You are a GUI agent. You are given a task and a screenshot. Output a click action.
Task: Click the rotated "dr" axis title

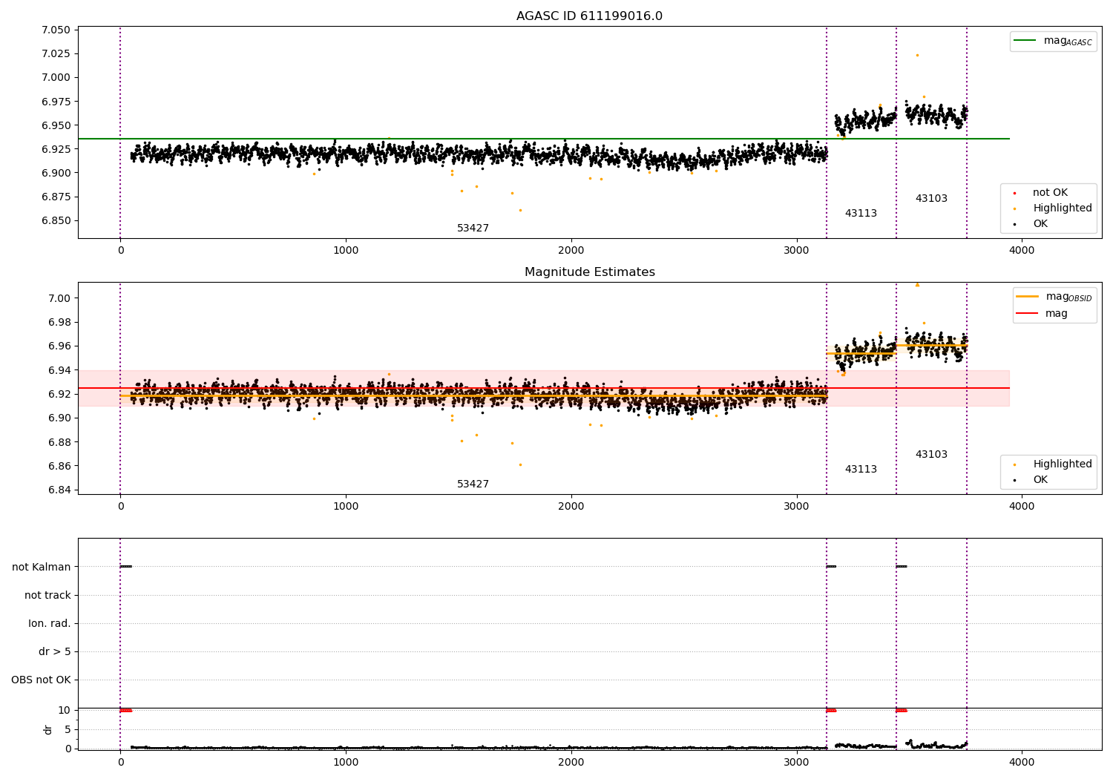(48, 729)
